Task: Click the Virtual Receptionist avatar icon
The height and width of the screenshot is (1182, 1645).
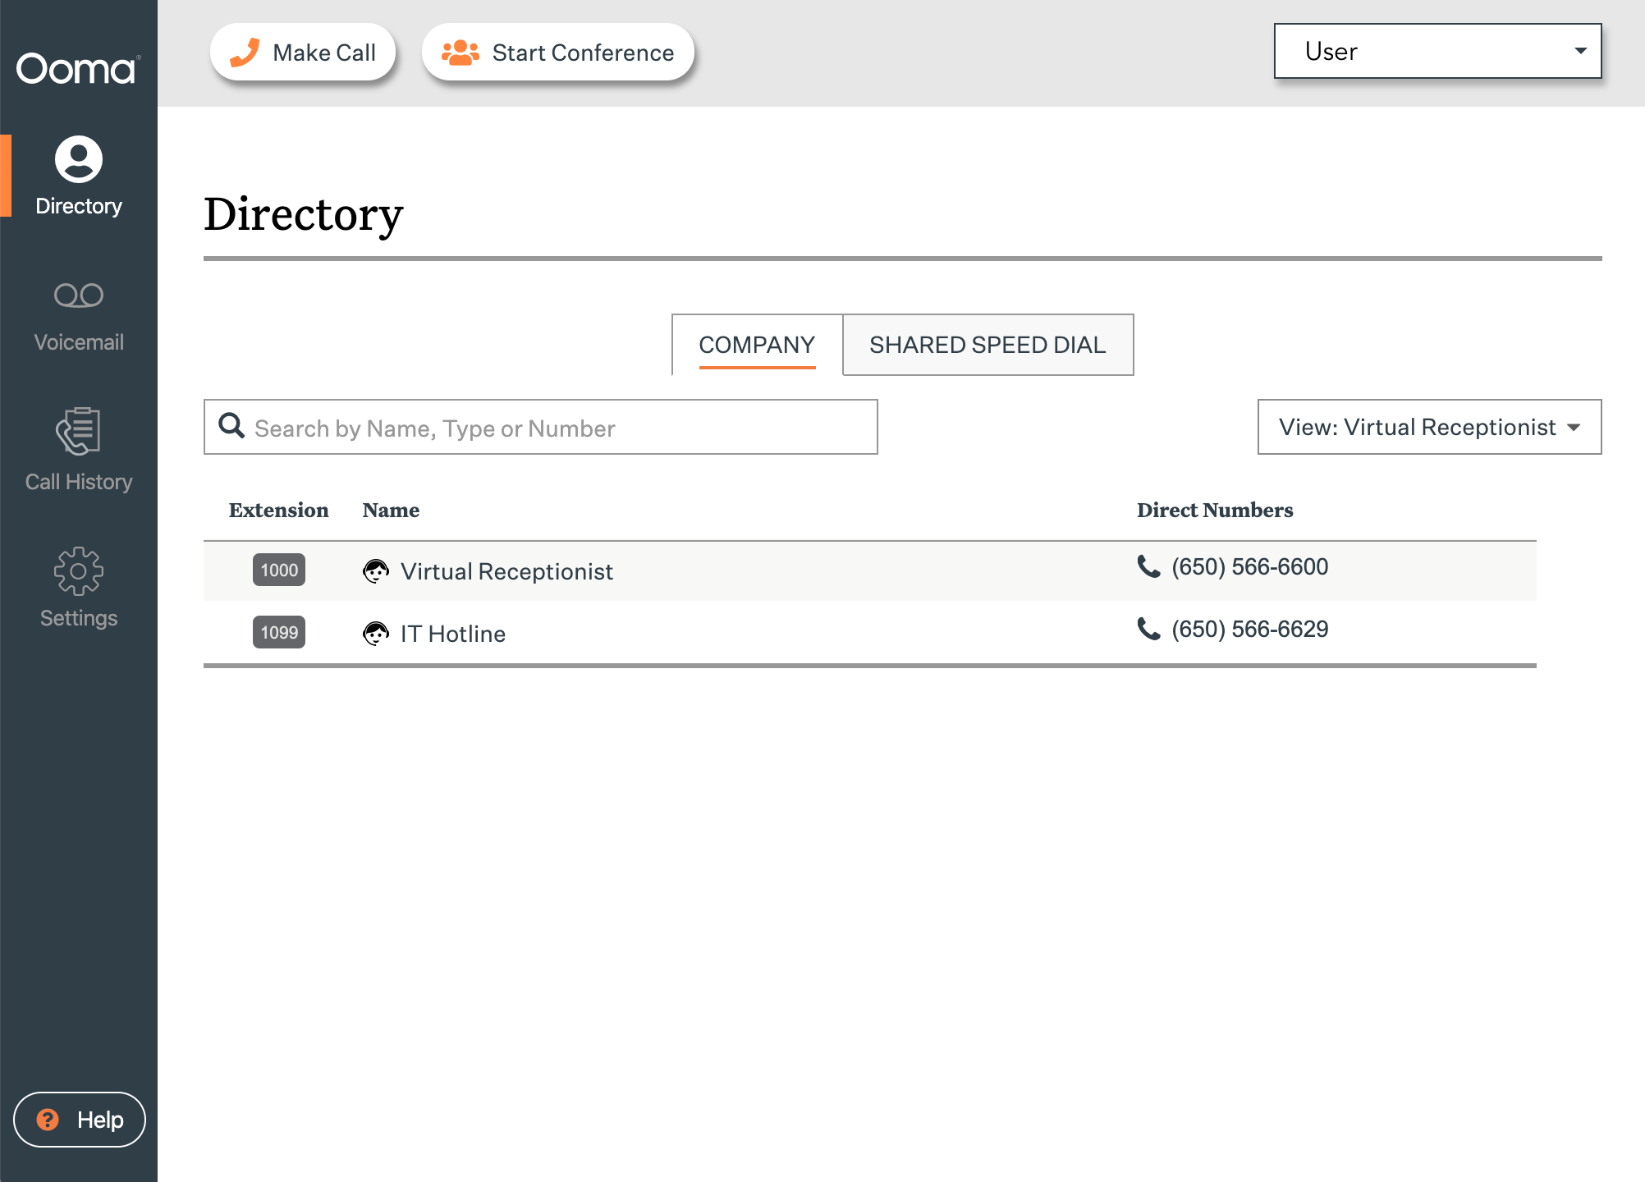Action: tap(376, 571)
